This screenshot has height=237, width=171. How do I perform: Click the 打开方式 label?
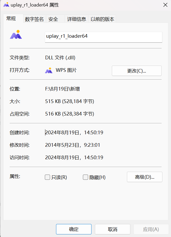20,70
